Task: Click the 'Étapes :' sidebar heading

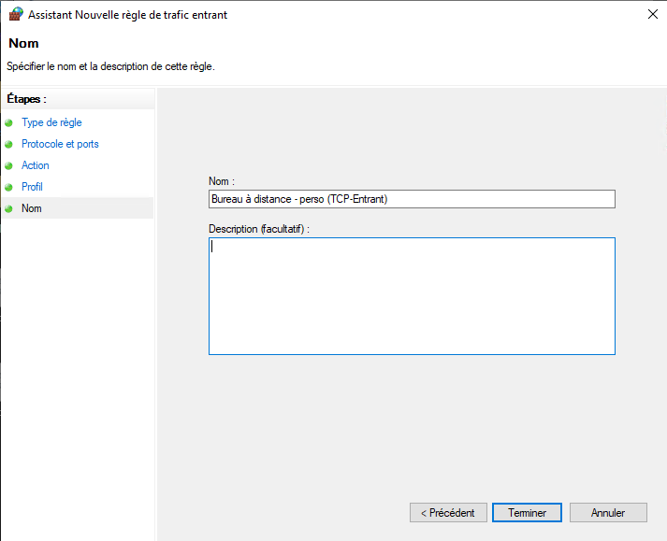Action: [x=26, y=99]
